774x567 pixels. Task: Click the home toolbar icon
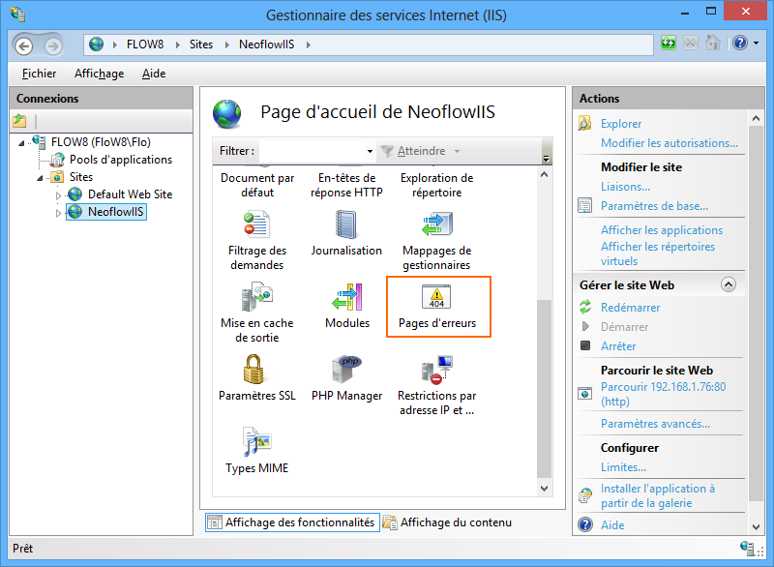(713, 44)
